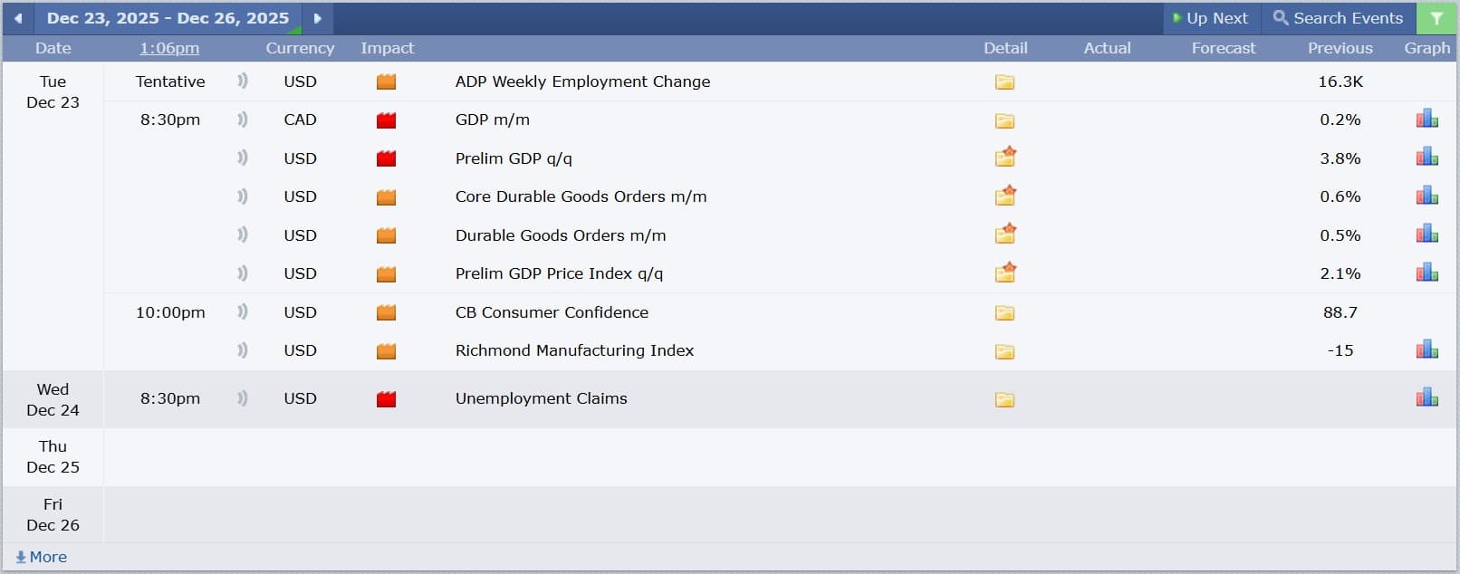Viewport: 1460px width, 574px height.
Task: Open detail folder for GDP m/m
Action: point(1004,120)
